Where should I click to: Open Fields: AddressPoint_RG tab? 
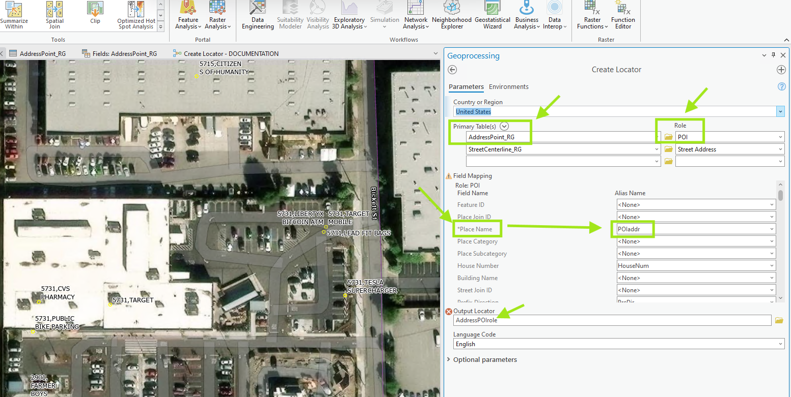(119, 53)
